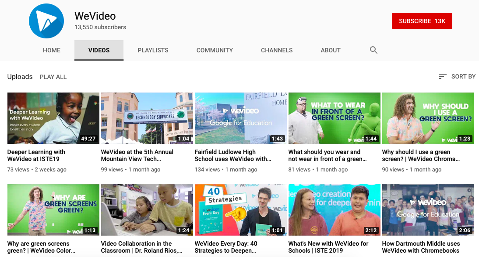The height and width of the screenshot is (257, 479).
Task: Click the 49:27 duration badge
Action: pos(88,139)
